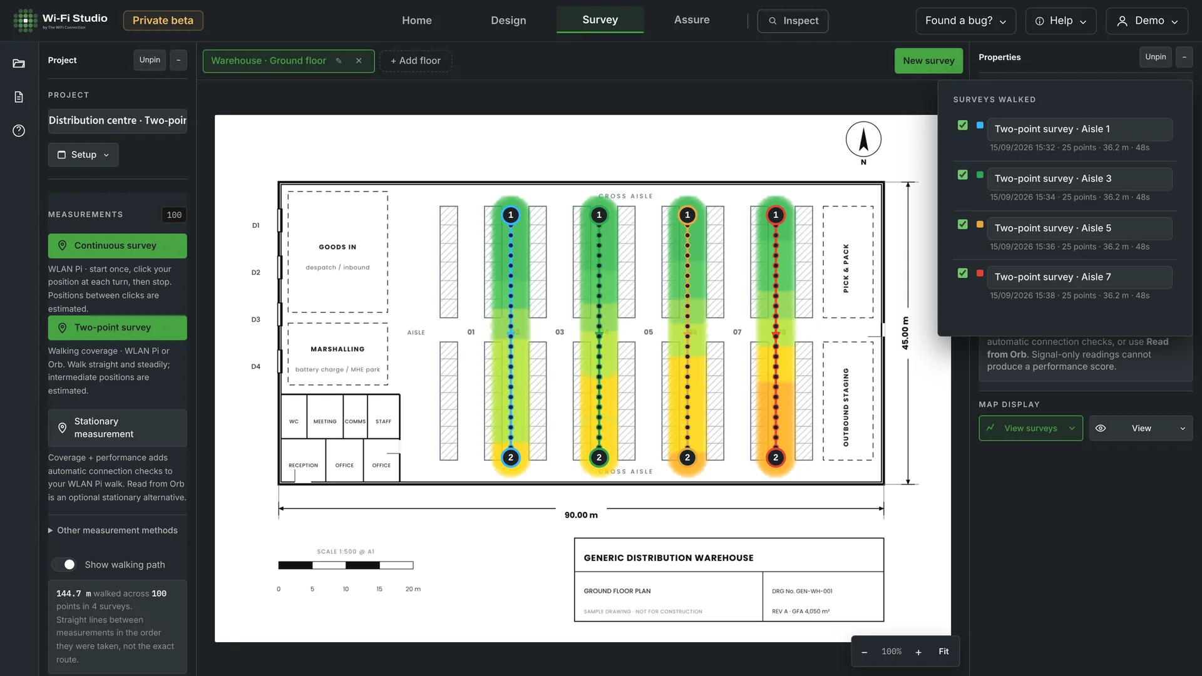Viewport: 1202px width, 676px height.
Task: Open the folder icon in left sidebar
Action: click(19, 63)
